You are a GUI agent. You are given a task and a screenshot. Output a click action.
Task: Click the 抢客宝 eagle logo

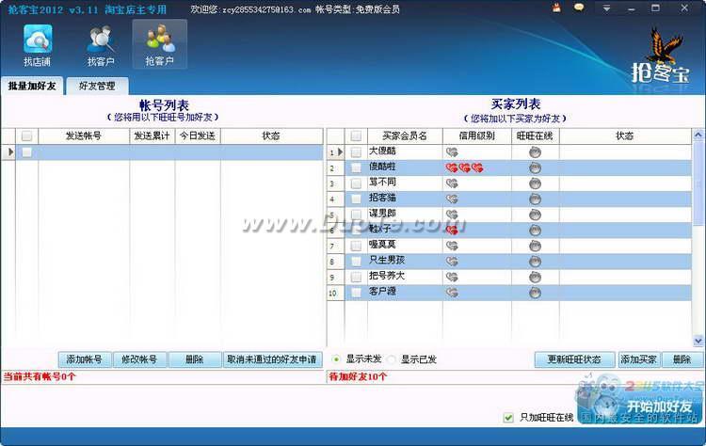pos(661,57)
